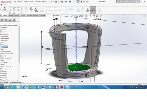
Task: Select the Spline sketch tool
Action: coord(18,8)
